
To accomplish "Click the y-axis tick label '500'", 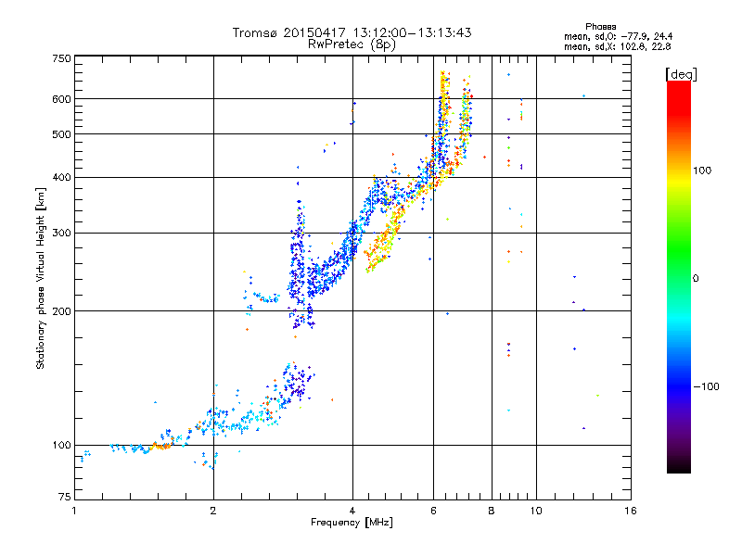I will (x=62, y=134).
